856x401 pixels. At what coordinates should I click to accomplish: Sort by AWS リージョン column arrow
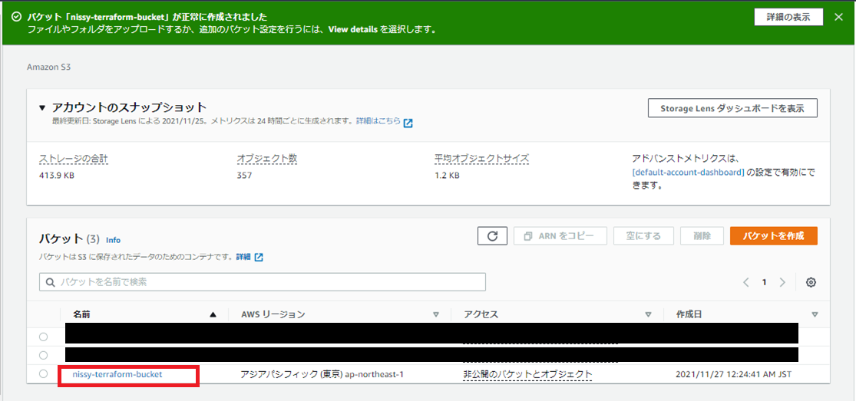pos(435,314)
